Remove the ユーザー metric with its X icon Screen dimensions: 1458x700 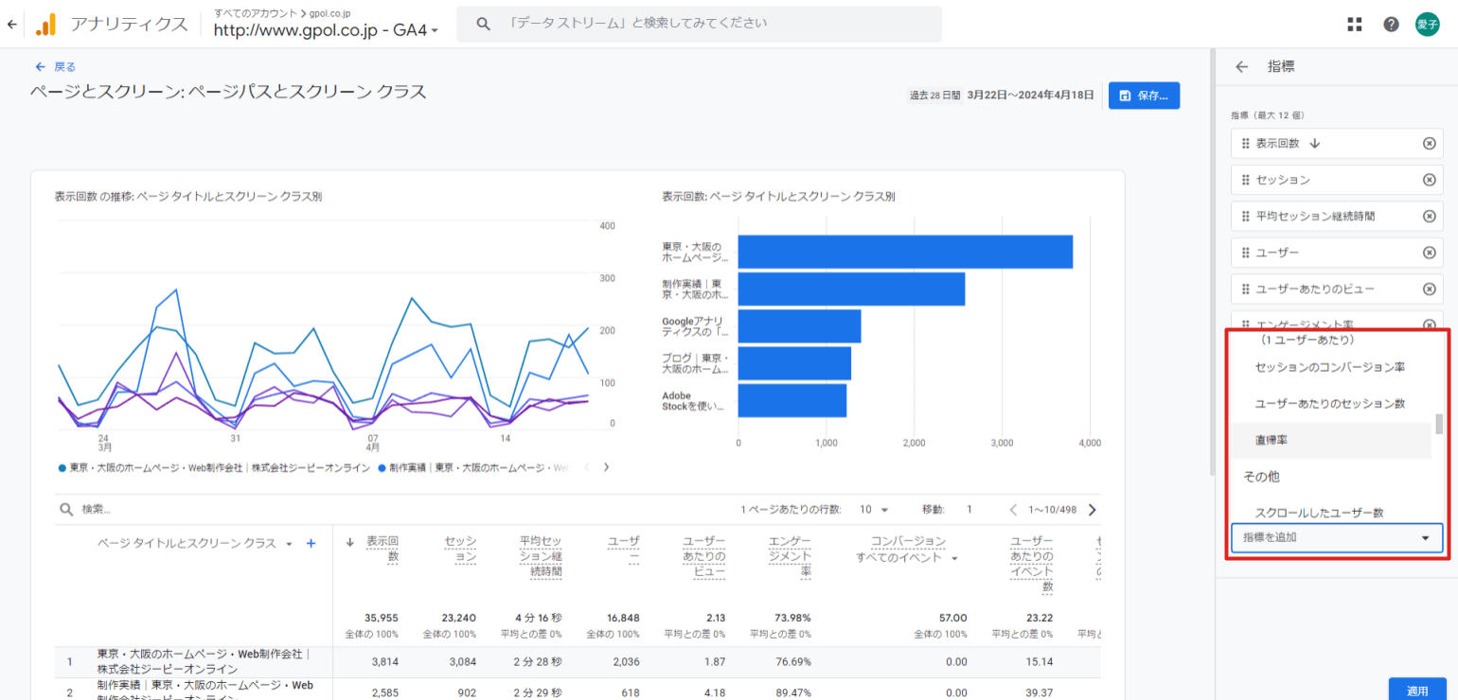[x=1430, y=253]
